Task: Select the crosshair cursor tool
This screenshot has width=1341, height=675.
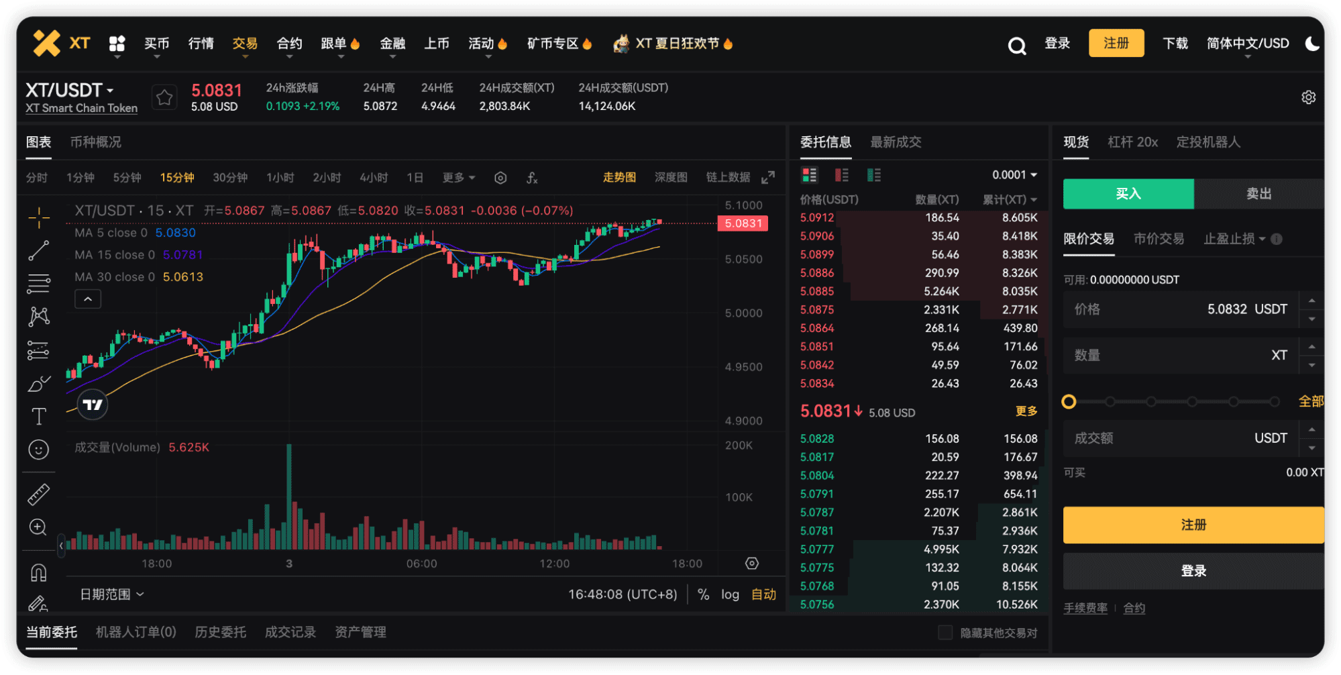Action: 39,217
